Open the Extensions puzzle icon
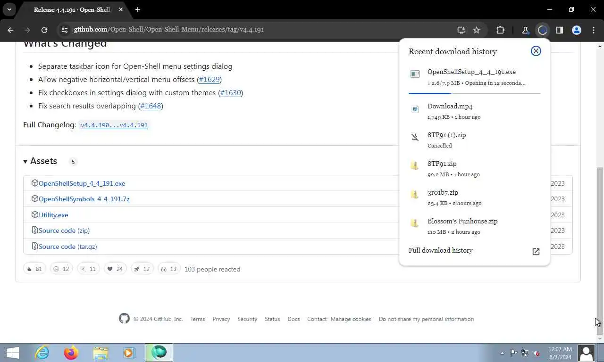This screenshot has height=362, width=604. pyautogui.click(x=500, y=30)
